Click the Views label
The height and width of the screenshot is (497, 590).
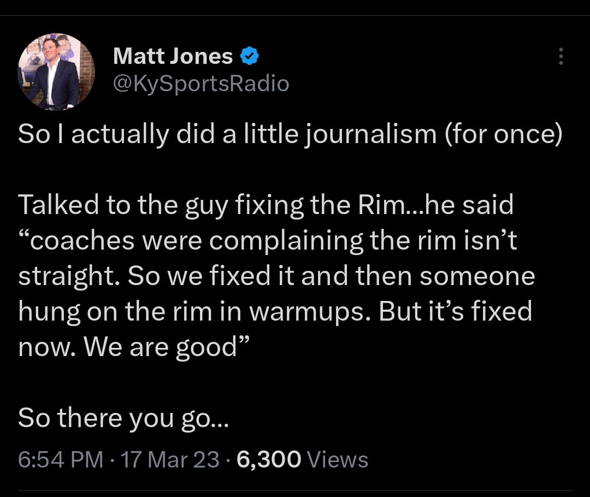click(338, 459)
